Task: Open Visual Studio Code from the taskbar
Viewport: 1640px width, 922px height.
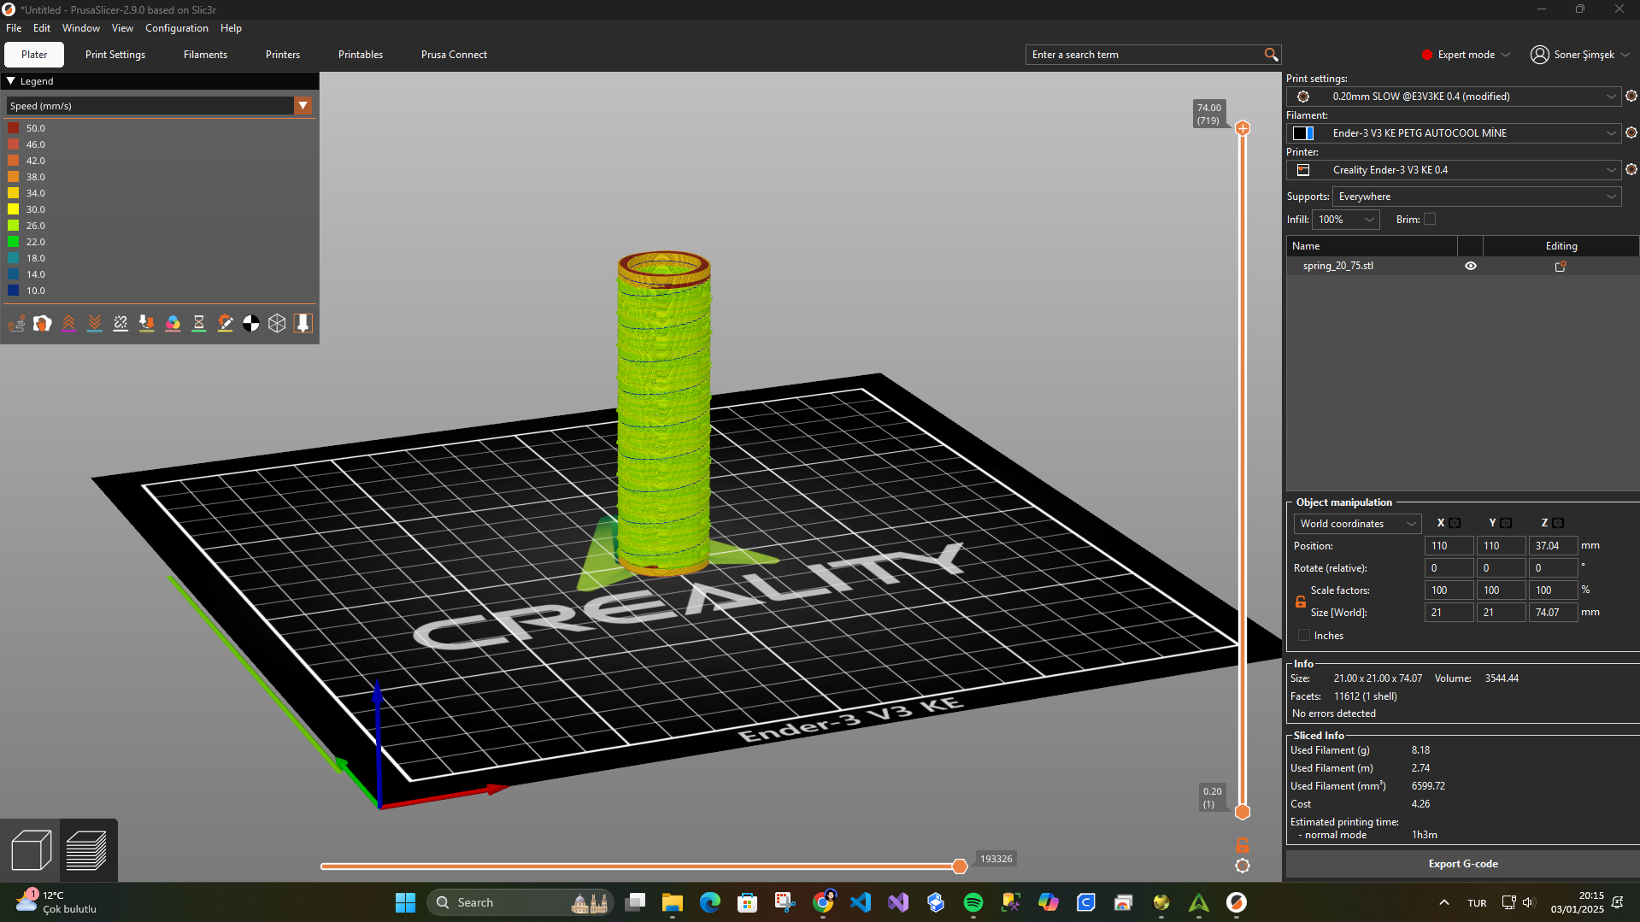Action: click(x=860, y=902)
